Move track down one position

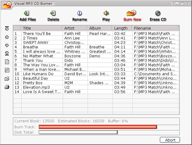pyautogui.click(x=7, y=45)
